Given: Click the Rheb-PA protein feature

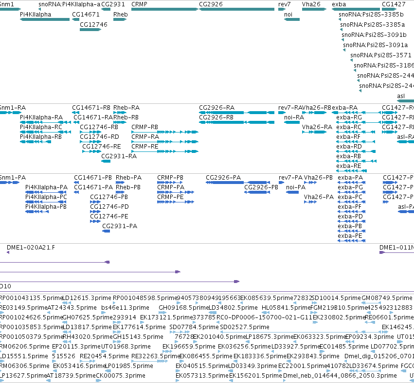Looking at the screenshot, I should click(120, 183).
